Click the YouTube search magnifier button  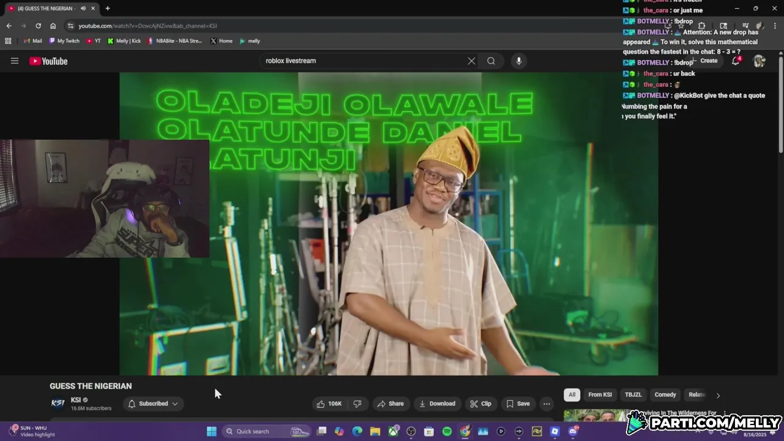pos(491,61)
